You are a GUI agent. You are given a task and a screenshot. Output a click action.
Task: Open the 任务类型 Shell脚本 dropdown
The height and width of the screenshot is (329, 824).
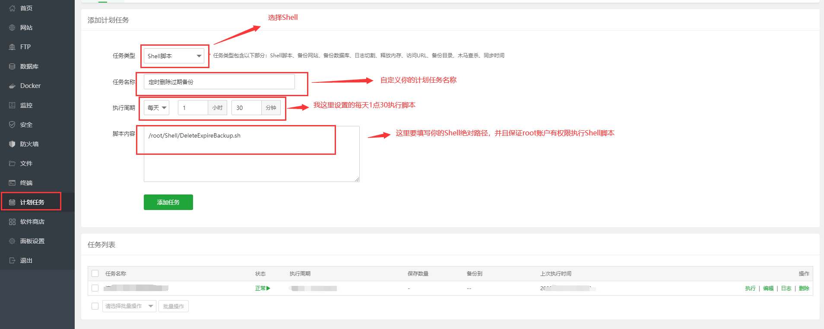pyautogui.click(x=174, y=56)
